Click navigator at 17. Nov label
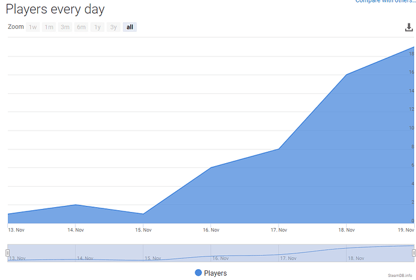Image resolution: width=416 pixels, height=280 pixels. (x=288, y=258)
